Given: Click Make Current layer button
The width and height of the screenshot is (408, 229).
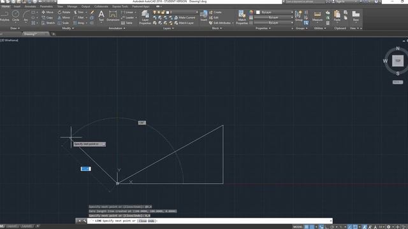Looking at the screenshot, I should (184, 18).
